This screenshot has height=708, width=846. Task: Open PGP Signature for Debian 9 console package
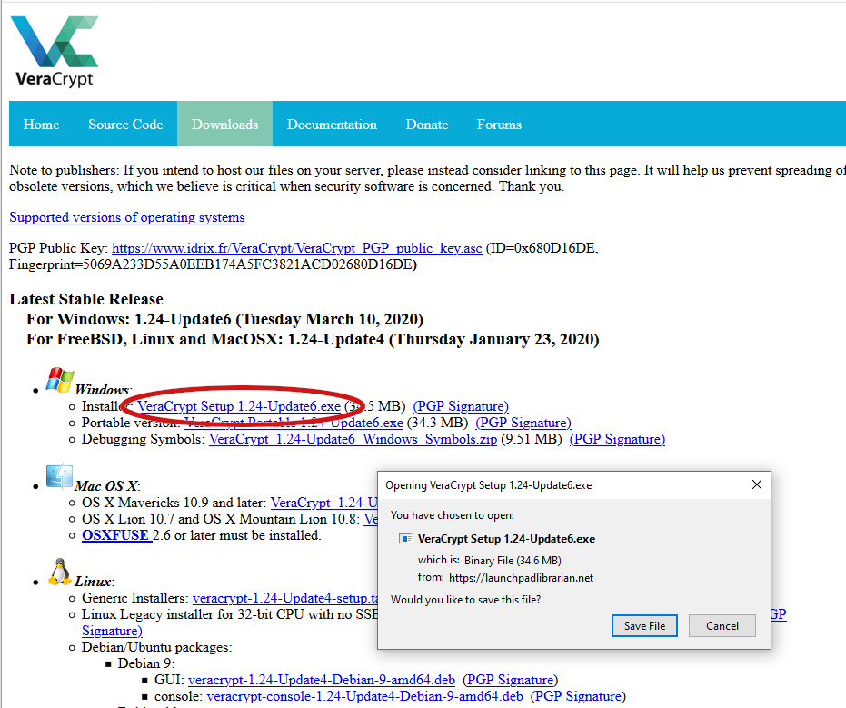coord(578,696)
